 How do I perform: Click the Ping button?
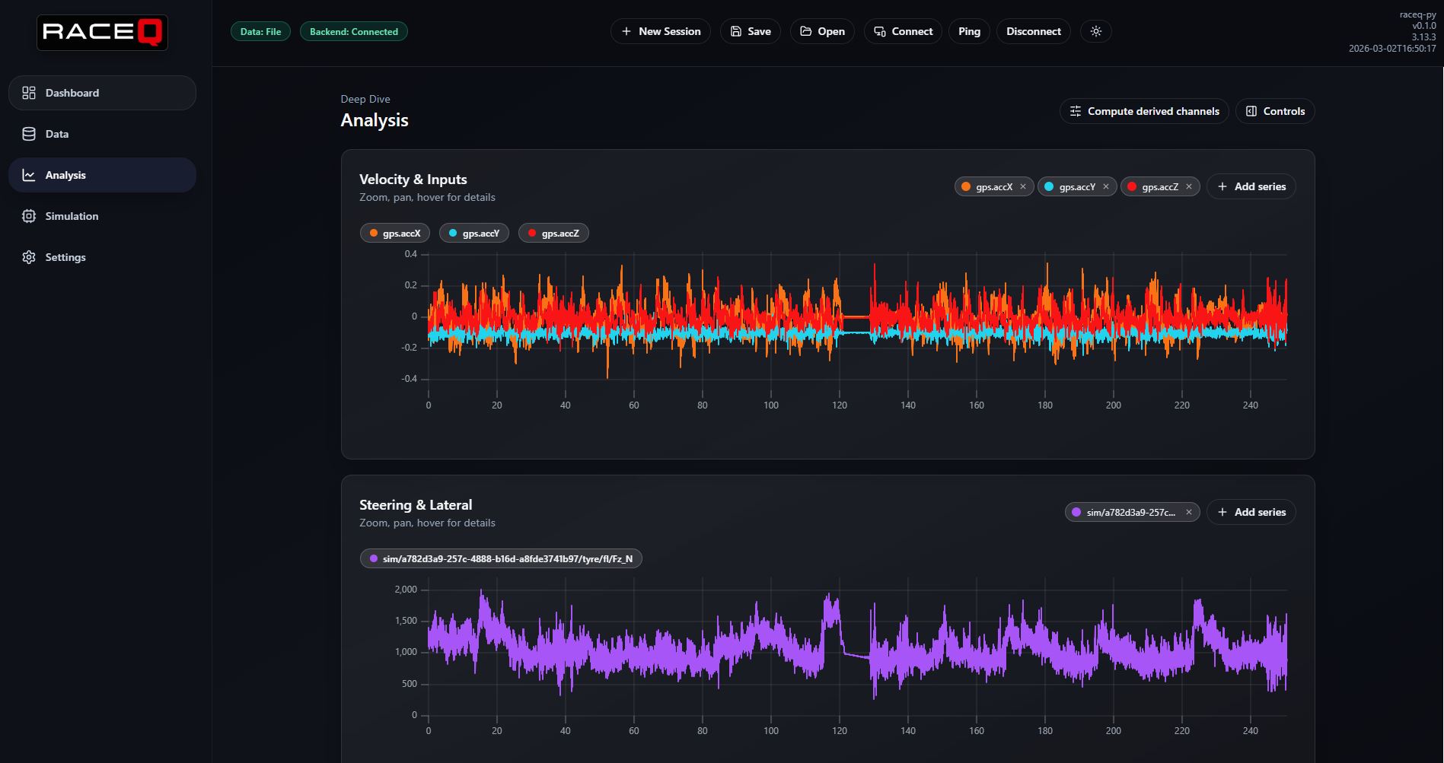coord(968,31)
